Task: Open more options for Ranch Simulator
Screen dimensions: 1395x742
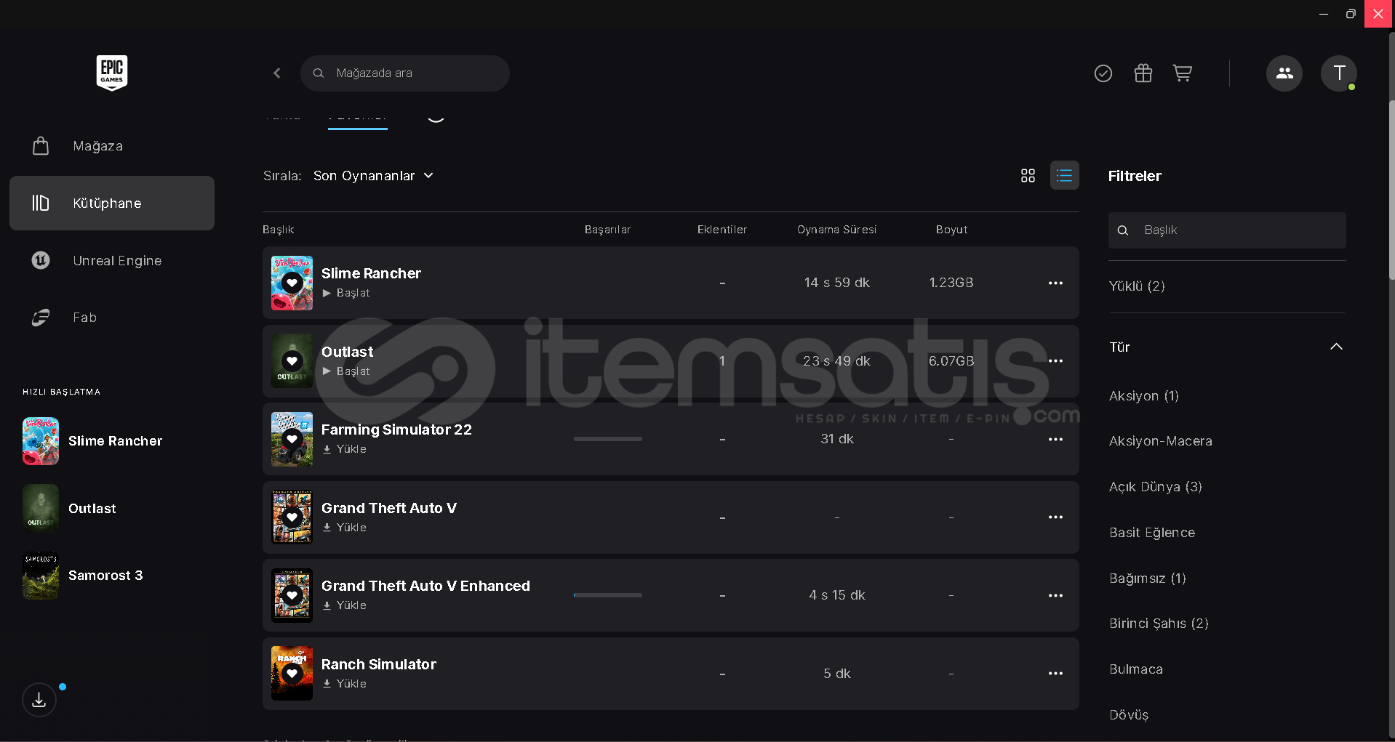Action: click(1056, 674)
